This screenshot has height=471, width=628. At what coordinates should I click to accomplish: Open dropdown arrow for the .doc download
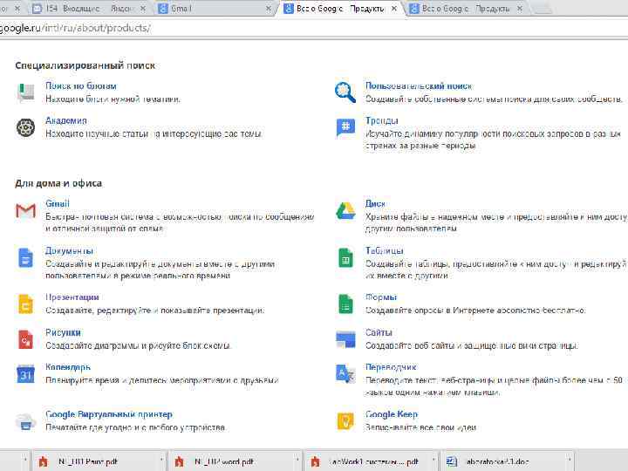coord(569,461)
